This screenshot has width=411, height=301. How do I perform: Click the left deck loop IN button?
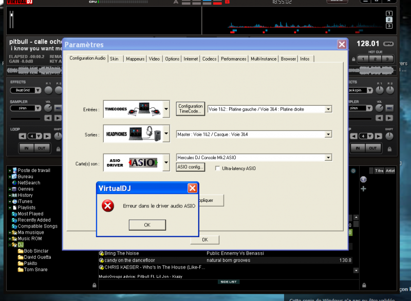(x=26, y=148)
